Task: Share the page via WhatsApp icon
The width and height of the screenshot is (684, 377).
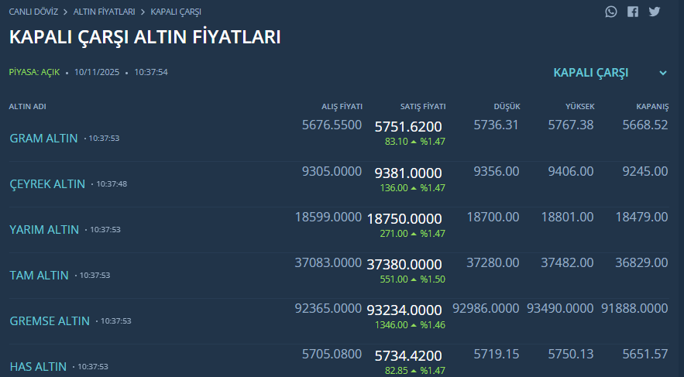Action: pyautogui.click(x=612, y=12)
